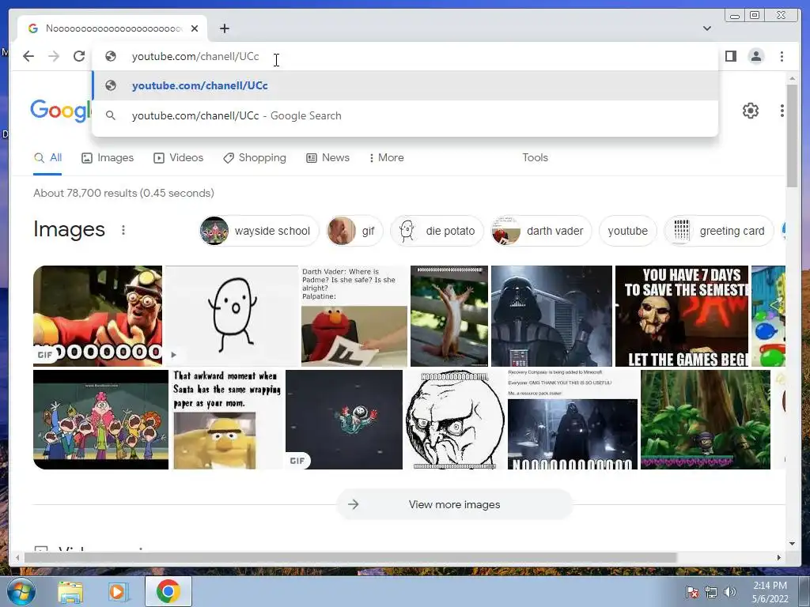The height and width of the screenshot is (607, 810).
Task: Switch to the Images results tab
Action: pos(108,158)
